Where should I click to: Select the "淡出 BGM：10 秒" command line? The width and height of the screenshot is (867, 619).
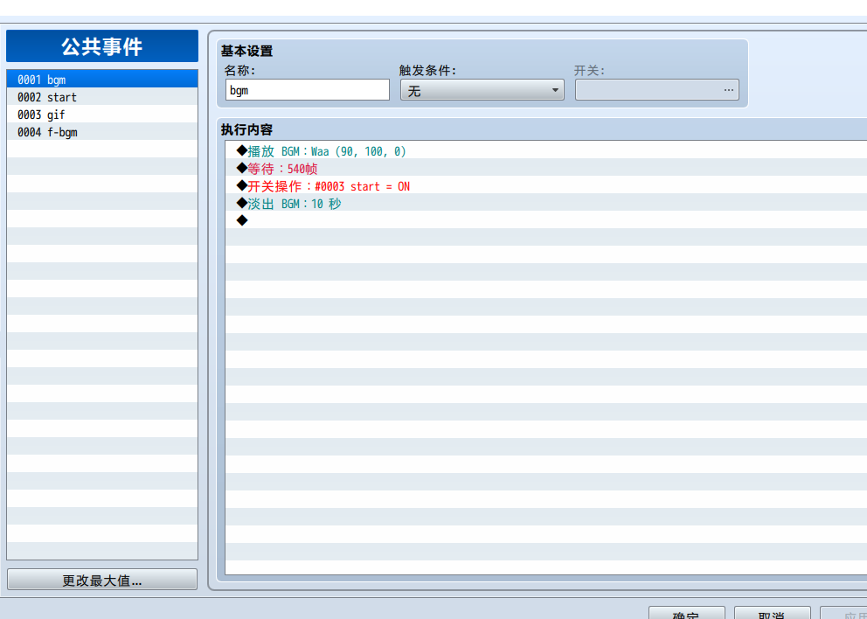pos(545,204)
